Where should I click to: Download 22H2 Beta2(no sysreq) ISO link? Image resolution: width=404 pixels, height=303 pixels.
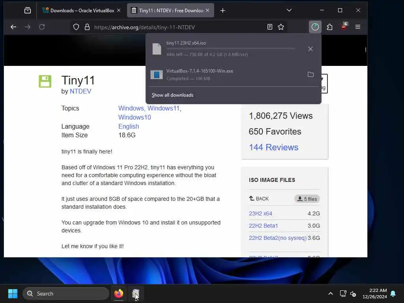tap(278, 238)
